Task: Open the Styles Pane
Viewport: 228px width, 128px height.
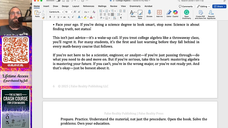Action: [x=140, y=14]
